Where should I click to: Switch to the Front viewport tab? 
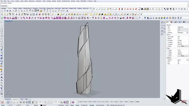(22, 99)
